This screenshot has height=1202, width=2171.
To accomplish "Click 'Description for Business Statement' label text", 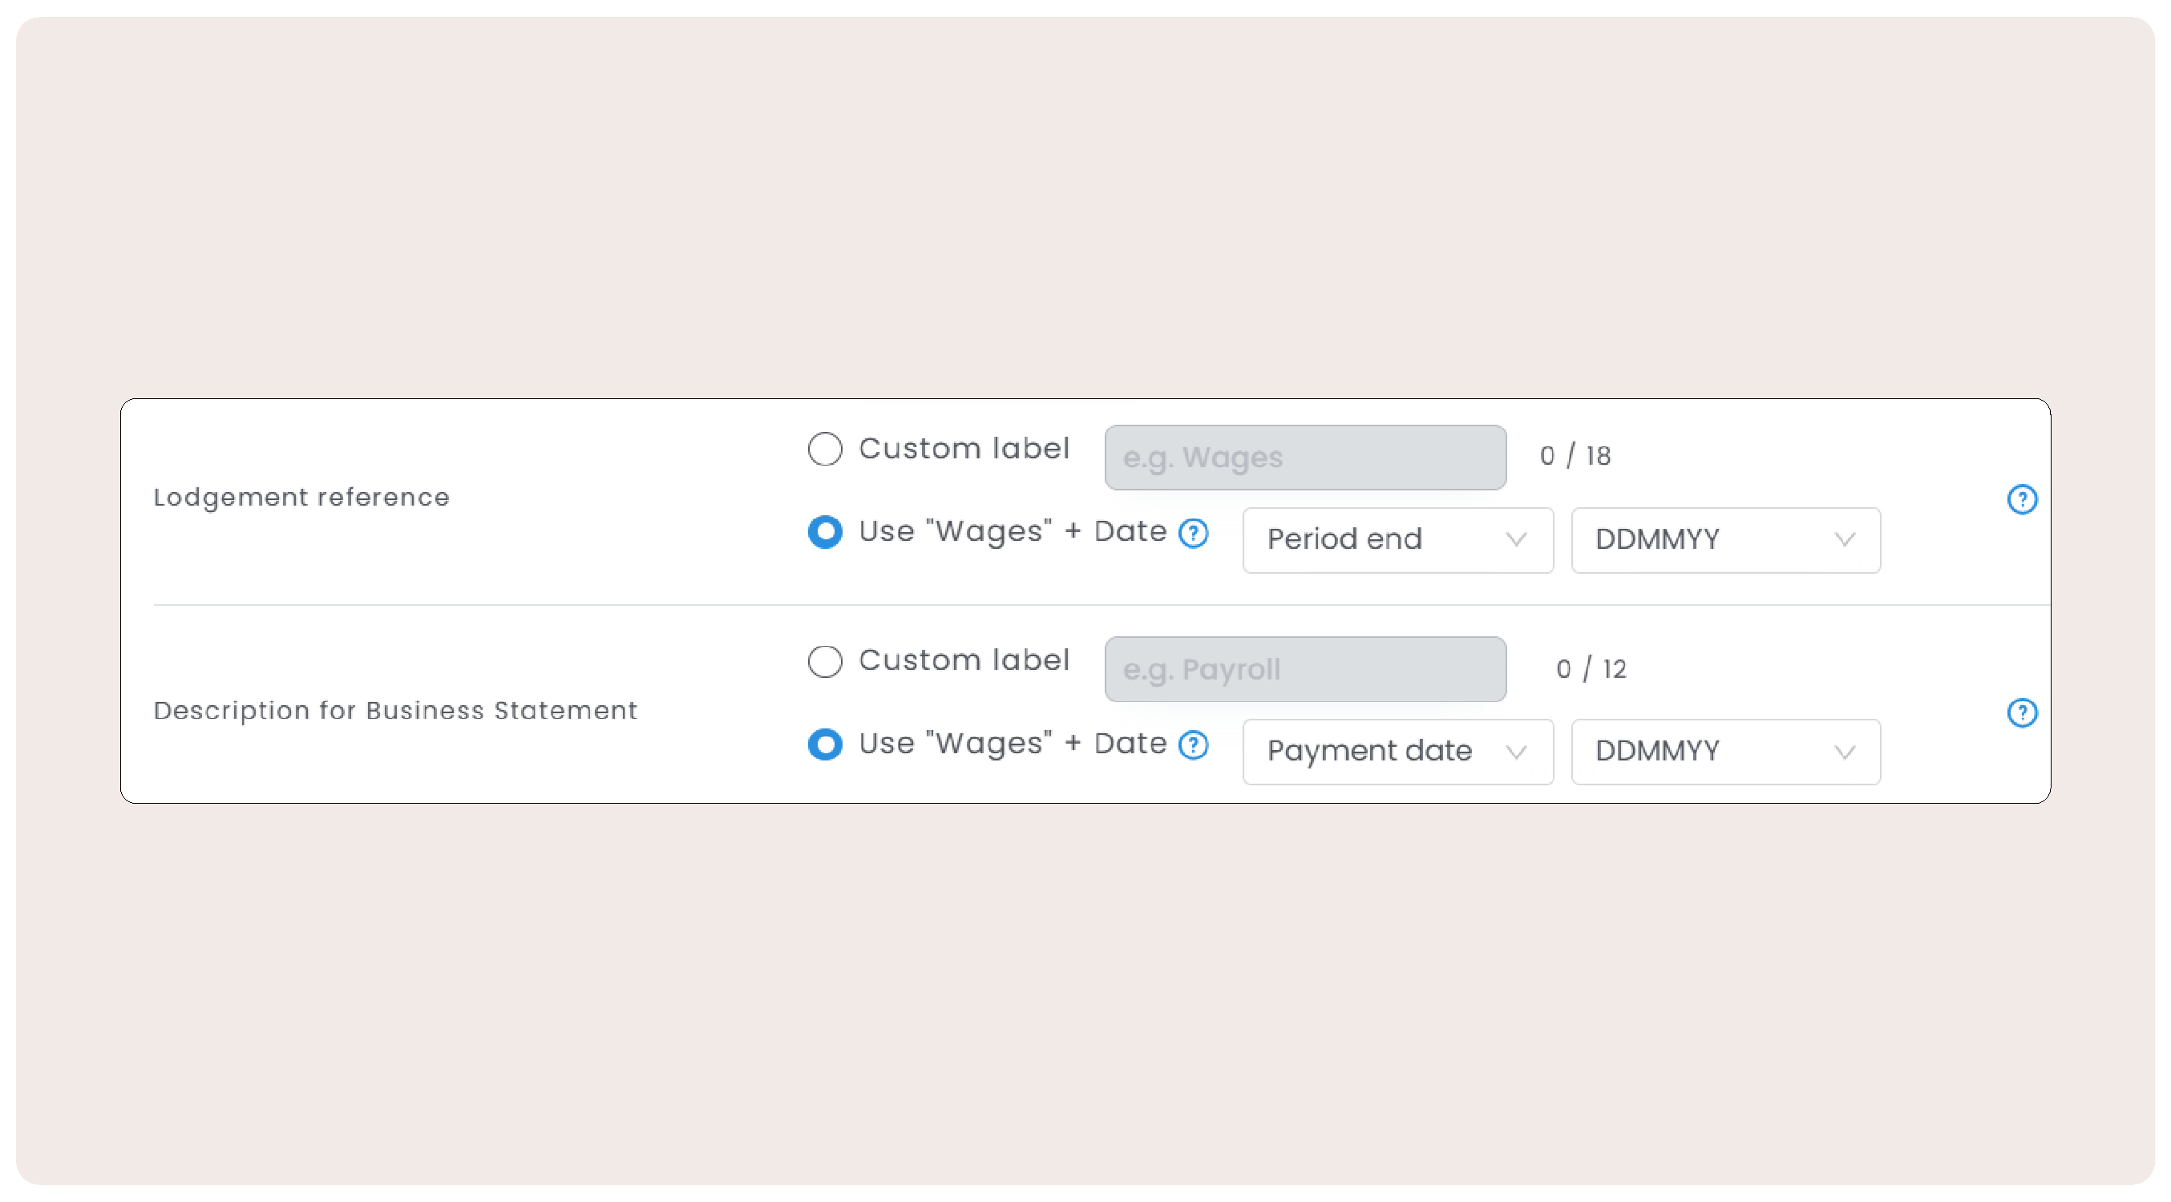I will coord(394,711).
